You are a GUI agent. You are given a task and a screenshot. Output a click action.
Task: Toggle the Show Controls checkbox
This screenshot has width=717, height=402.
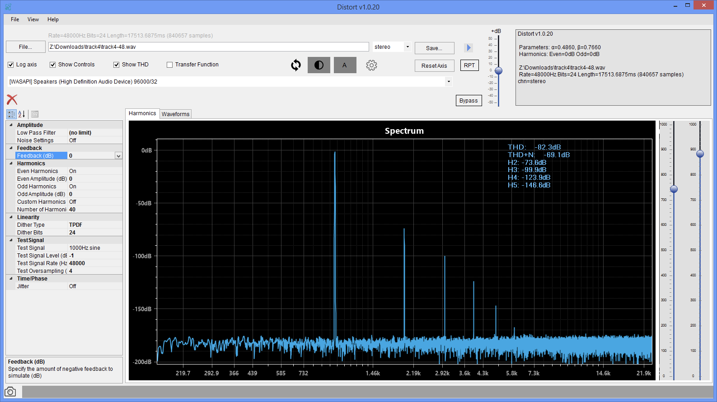pyautogui.click(x=53, y=65)
